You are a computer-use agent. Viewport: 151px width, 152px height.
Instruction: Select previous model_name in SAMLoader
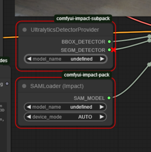click(x=29, y=107)
